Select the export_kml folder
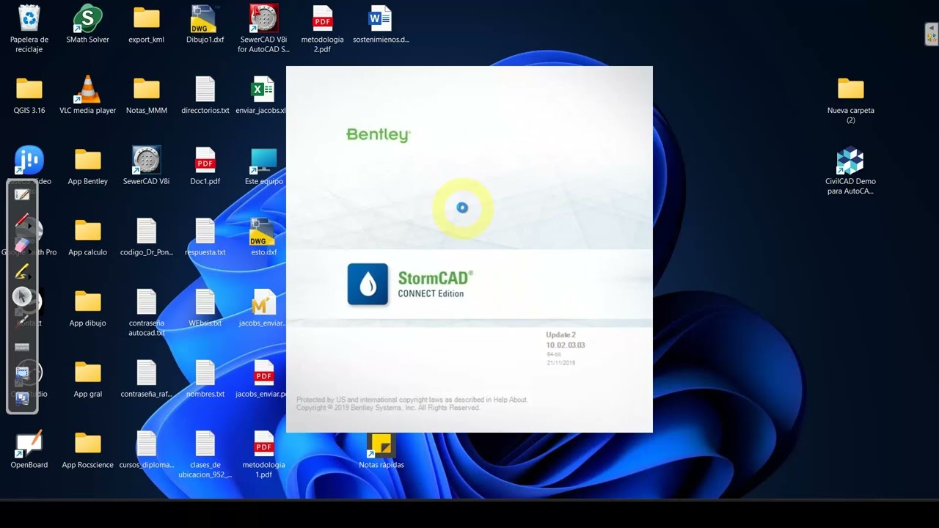The image size is (939, 528). pos(147,25)
